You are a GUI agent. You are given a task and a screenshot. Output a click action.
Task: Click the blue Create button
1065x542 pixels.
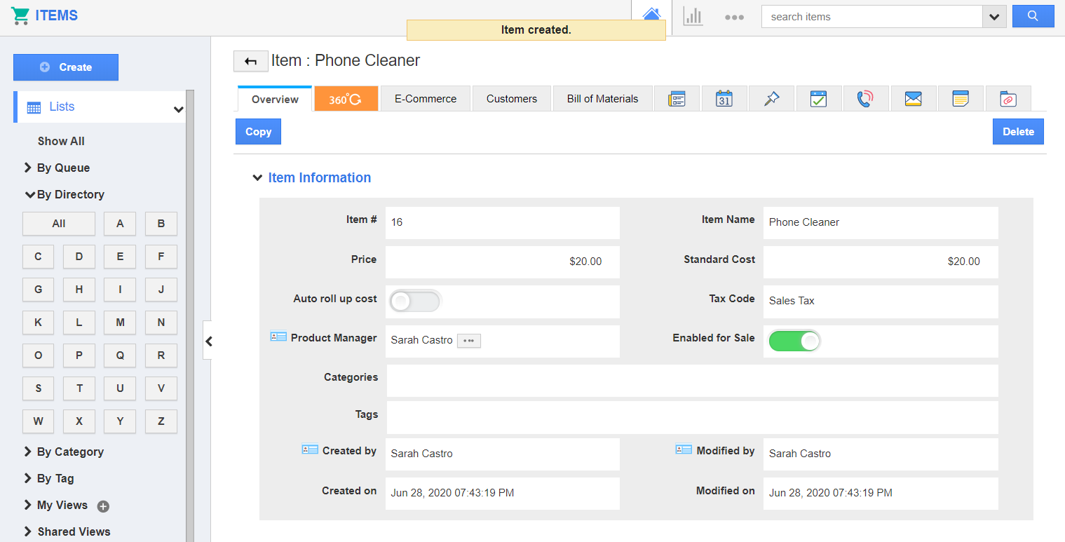click(x=66, y=67)
